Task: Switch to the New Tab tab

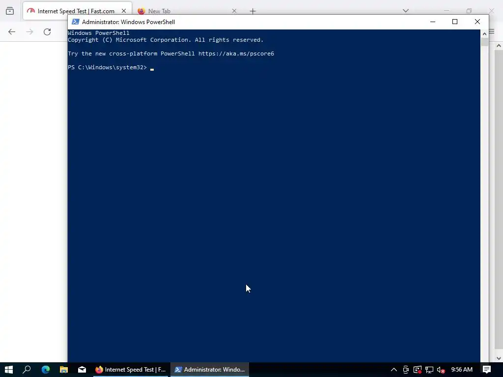Action: pos(187,11)
